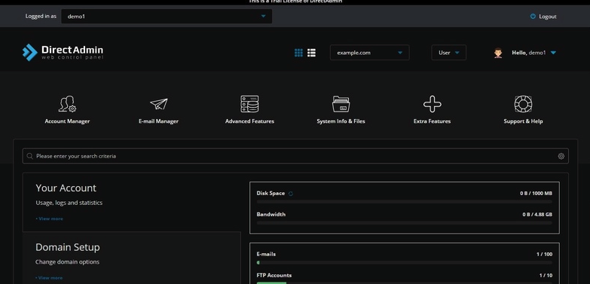Click the 1 / 100 e-mails value

(545, 255)
